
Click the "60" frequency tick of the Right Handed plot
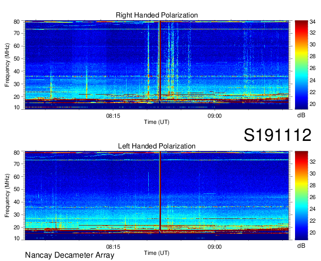point(17,46)
